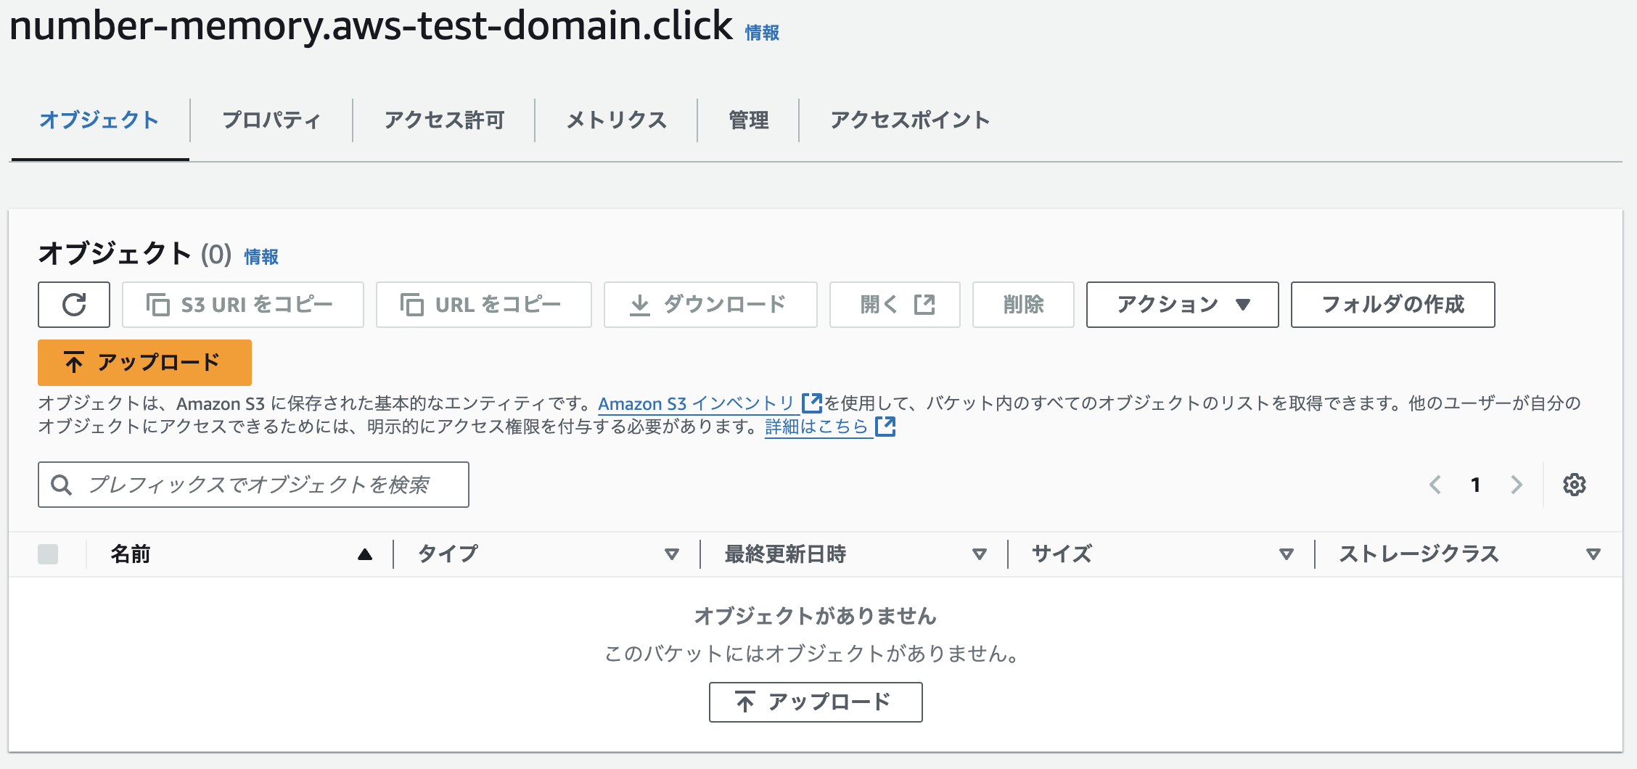Open the アクセス許可 tab
Screen dimensions: 1637x769
444,120
